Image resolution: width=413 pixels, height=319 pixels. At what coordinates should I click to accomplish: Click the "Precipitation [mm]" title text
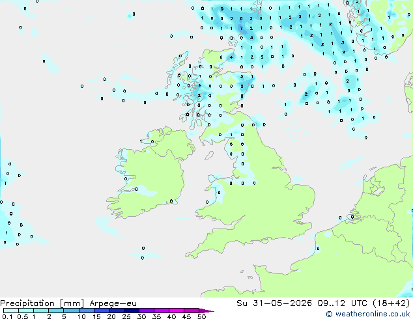(x=42, y=303)
